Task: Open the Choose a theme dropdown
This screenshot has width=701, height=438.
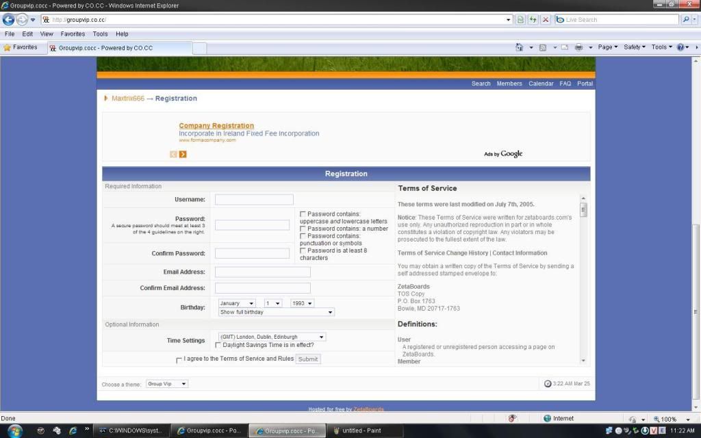Action: (167, 384)
